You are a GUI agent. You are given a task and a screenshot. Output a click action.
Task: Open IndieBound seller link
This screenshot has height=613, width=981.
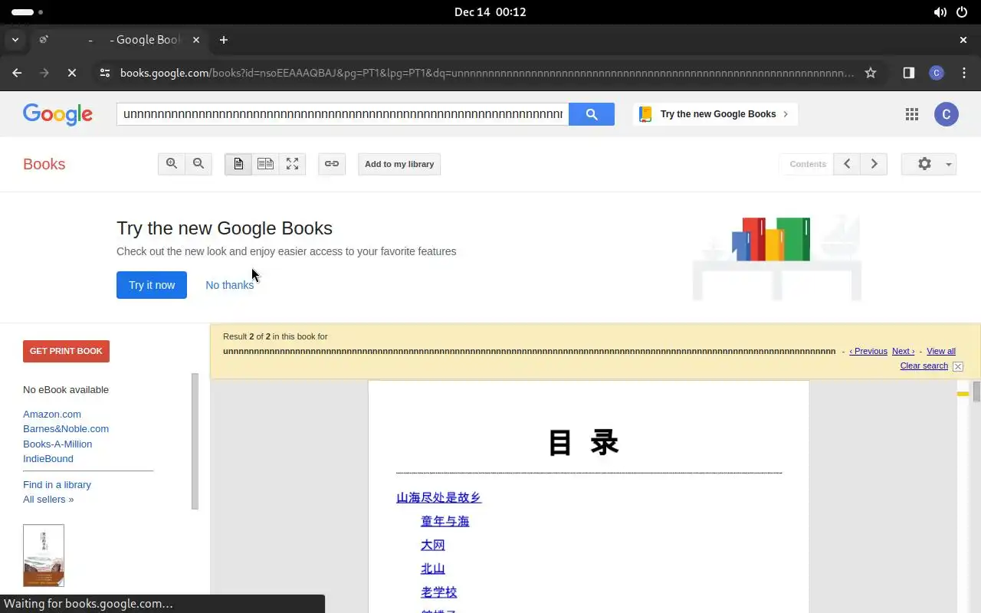(48, 458)
